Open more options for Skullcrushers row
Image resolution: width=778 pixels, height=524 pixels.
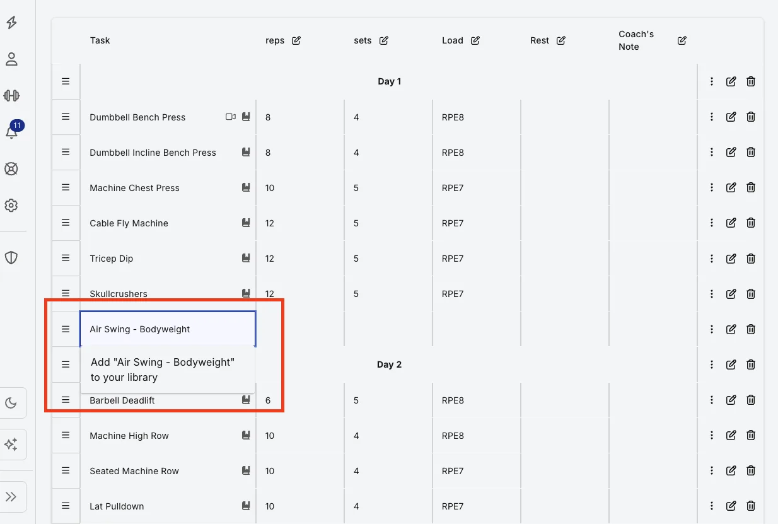point(712,294)
